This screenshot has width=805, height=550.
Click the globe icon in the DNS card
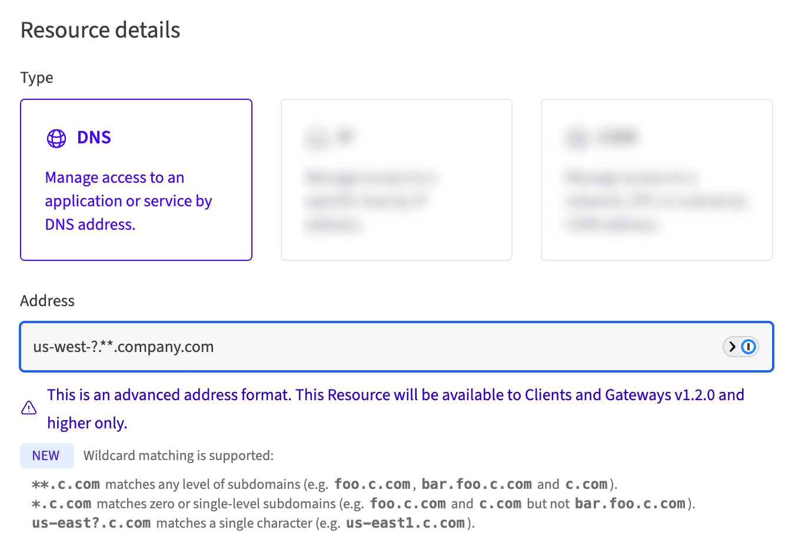click(56, 138)
